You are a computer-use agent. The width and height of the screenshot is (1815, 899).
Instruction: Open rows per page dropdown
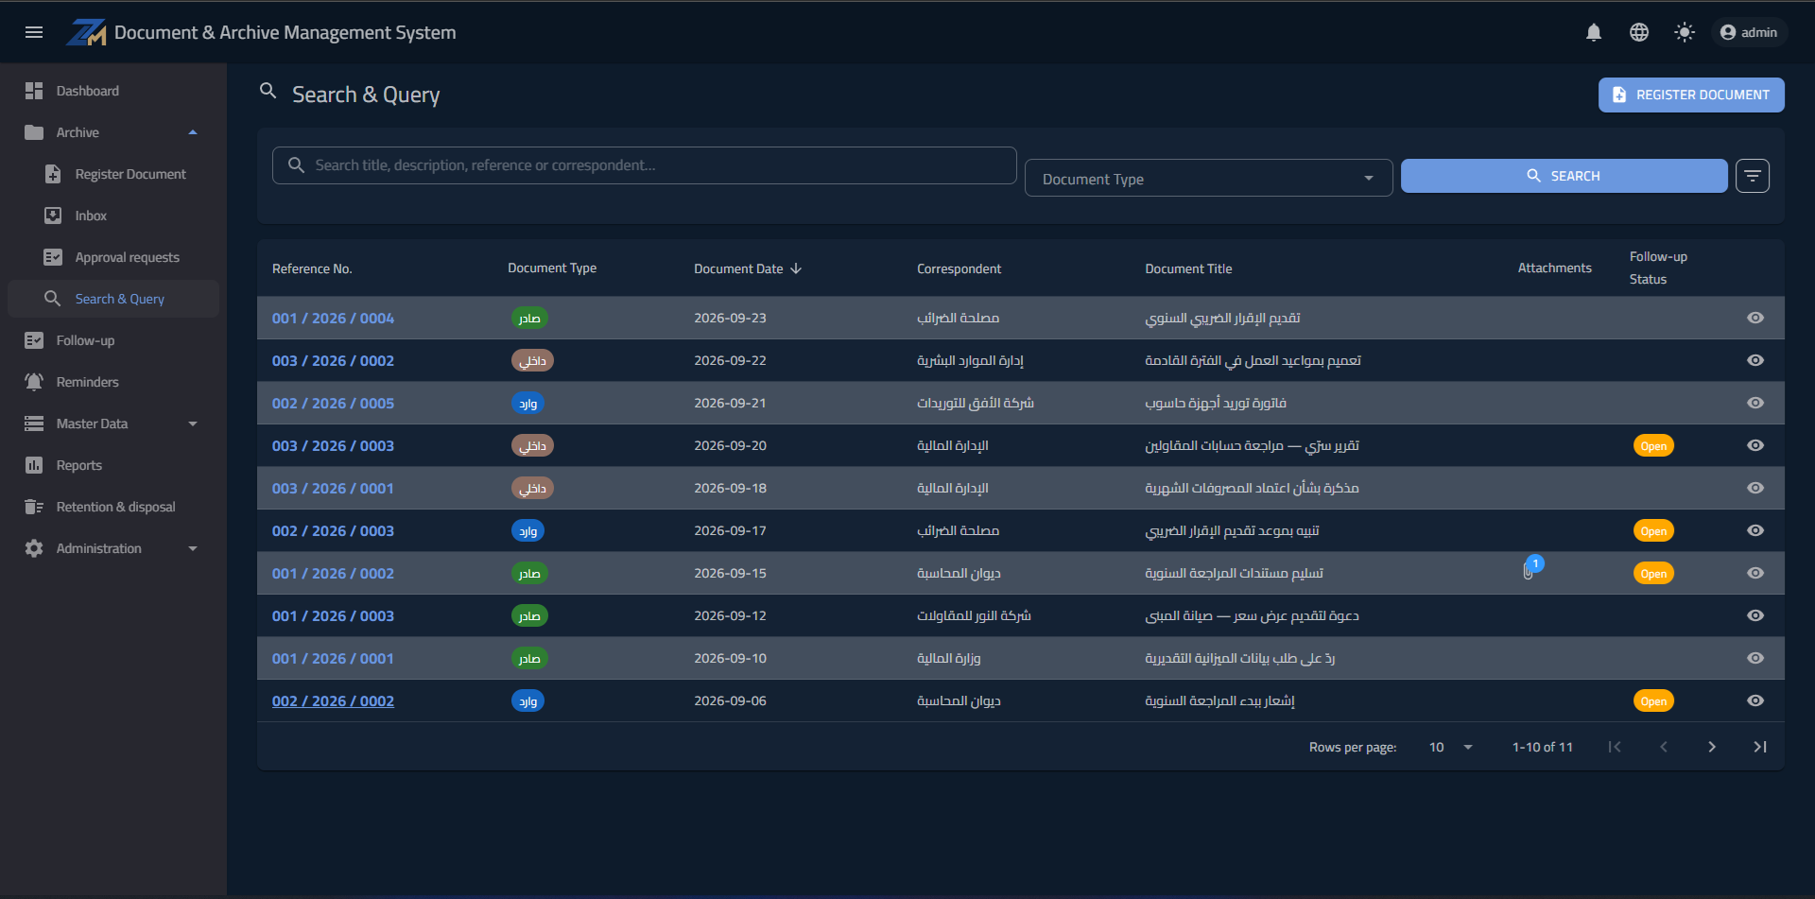(x=1450, y=747)
